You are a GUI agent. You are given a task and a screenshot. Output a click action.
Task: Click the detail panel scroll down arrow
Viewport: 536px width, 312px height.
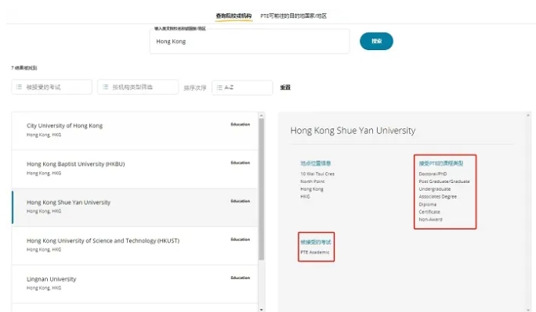[x=528, y=310]
